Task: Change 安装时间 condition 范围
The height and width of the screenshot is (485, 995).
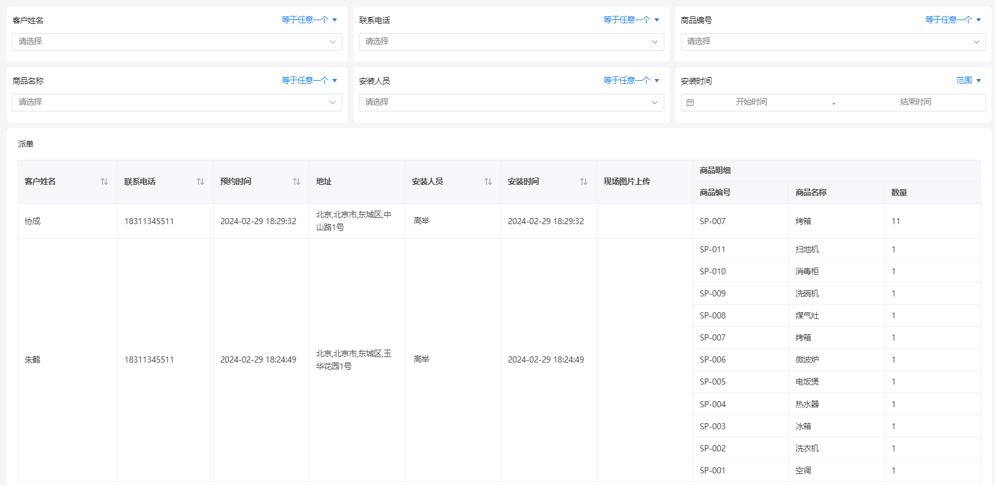Action: tap(969, 80)
